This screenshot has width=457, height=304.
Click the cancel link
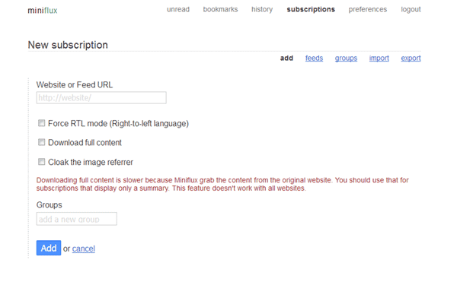click(x=84, y=249)
